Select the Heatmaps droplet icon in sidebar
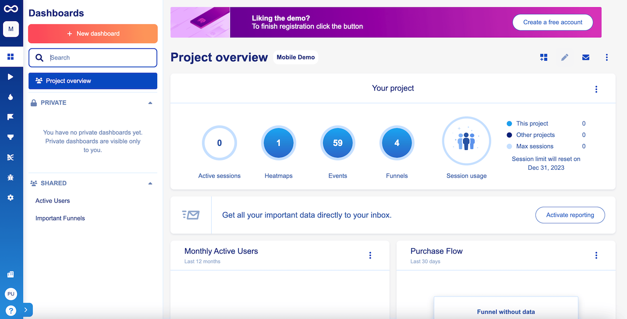The width and height of the screenshot is (627, 319). tap(11, 97)
